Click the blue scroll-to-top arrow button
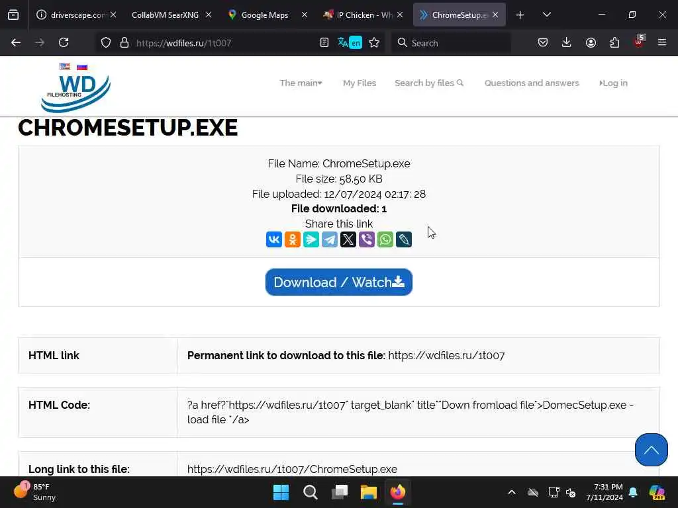The width and height of the screenshot is (678, 508). (652, 450)
